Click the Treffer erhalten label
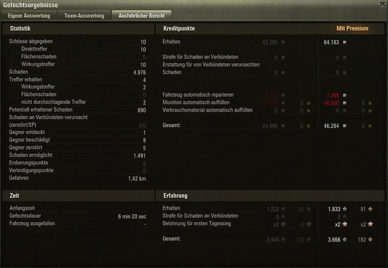Image resolution: width=388 pixels, height=268 pixels. pos(26,79)
